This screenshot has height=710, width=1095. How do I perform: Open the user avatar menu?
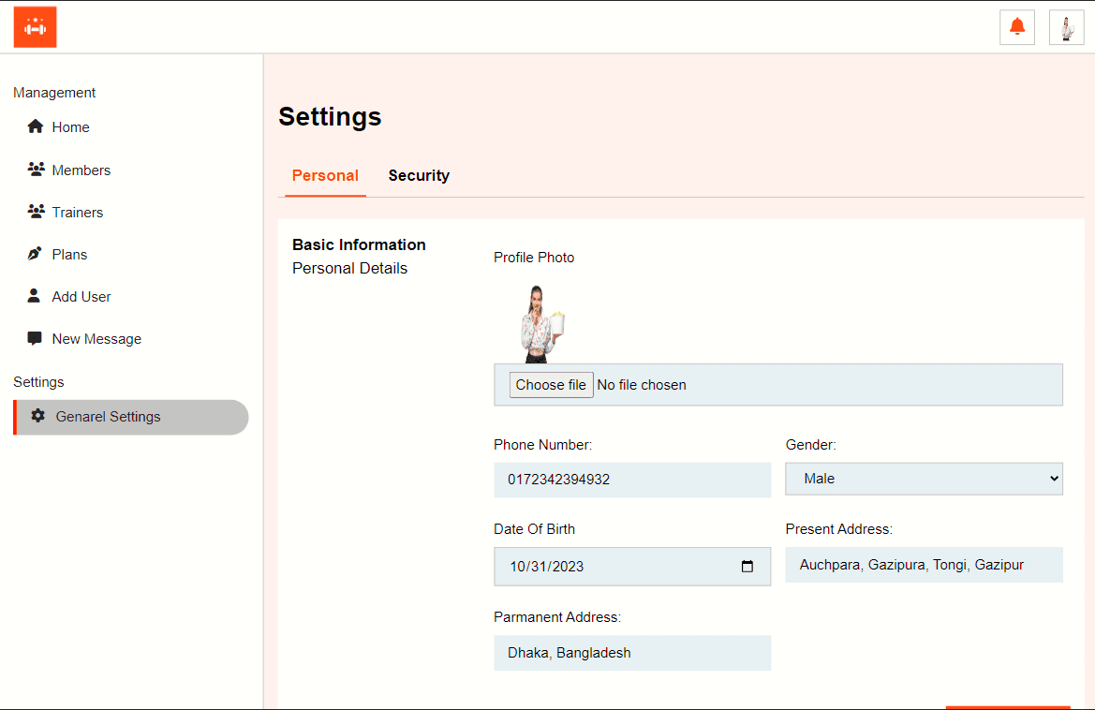tap(1066, 27)
